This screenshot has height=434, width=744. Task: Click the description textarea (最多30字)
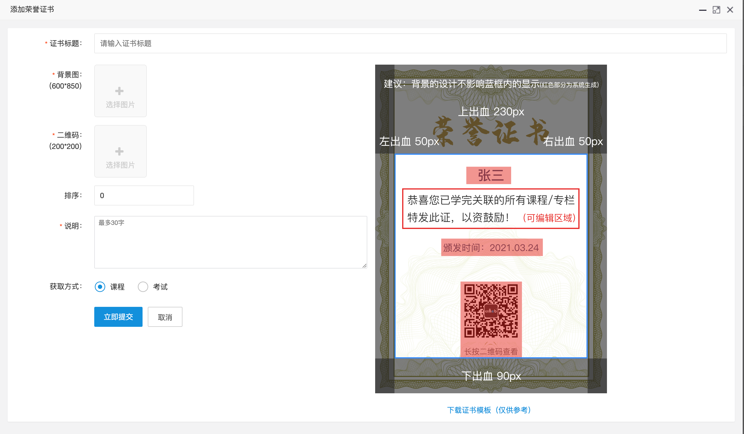[230, 242]
